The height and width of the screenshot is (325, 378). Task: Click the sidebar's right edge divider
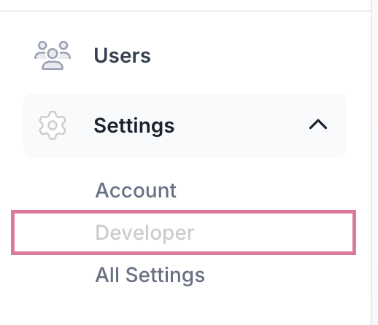[x=372, y=162]
